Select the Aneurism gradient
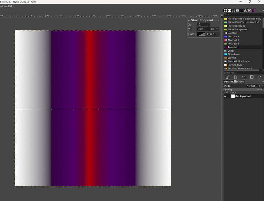 pyautogui.click(x=243, y=47)
